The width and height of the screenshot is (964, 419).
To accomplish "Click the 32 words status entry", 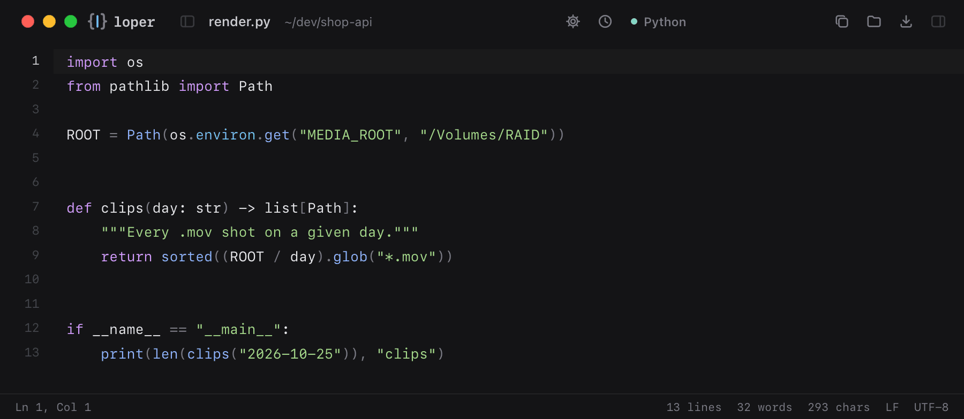I will click(765, 407).
